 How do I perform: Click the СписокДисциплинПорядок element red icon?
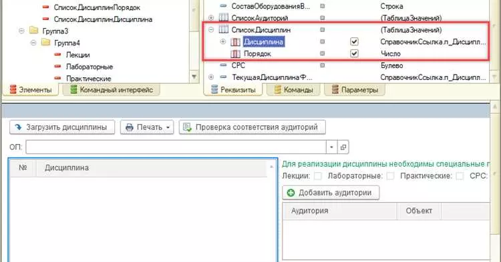(x=46, y=7)
